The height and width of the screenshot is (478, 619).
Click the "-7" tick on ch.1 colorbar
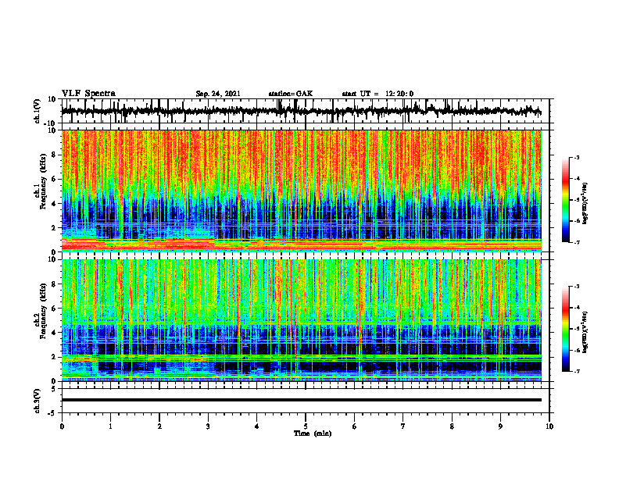[x=577, y=242]
